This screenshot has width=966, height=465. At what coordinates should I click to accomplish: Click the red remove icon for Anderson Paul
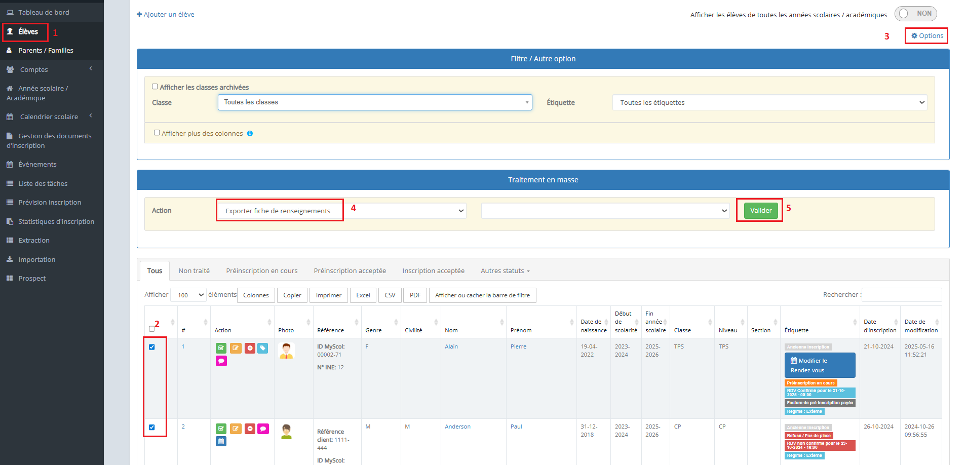point(250,429)
